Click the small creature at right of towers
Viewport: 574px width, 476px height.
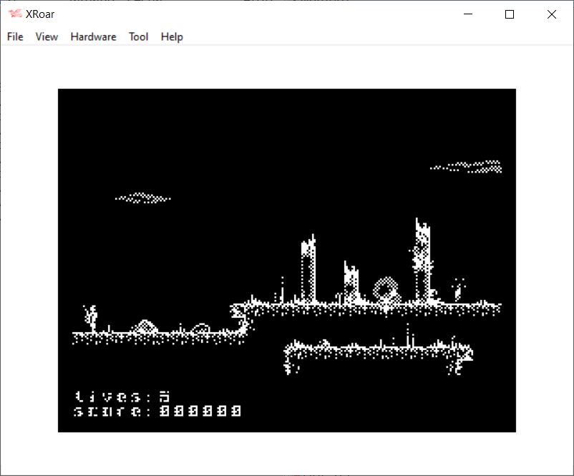pos(457,290)
